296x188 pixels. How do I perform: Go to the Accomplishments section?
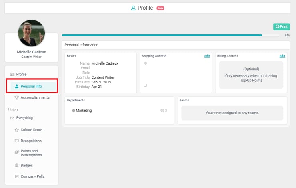(x=35, y=97)
